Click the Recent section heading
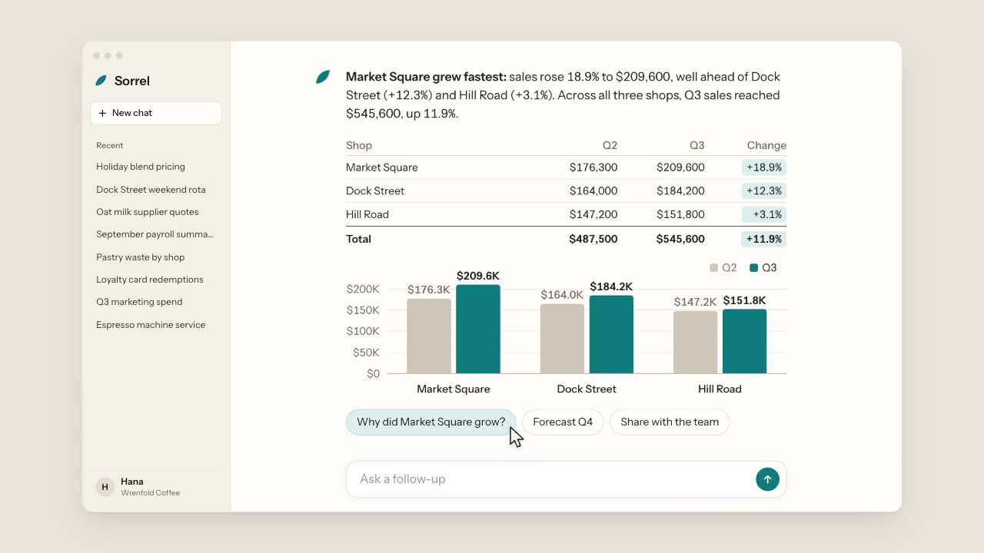 pos(110,145)
